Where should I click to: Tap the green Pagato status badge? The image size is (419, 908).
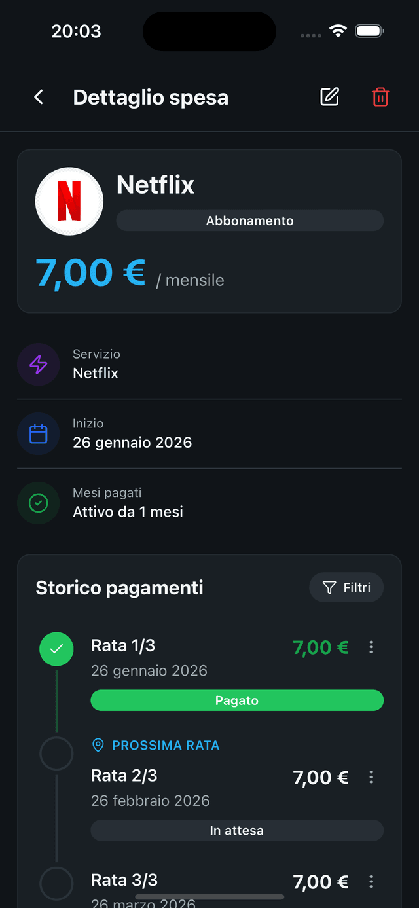[x=237, y=700]
